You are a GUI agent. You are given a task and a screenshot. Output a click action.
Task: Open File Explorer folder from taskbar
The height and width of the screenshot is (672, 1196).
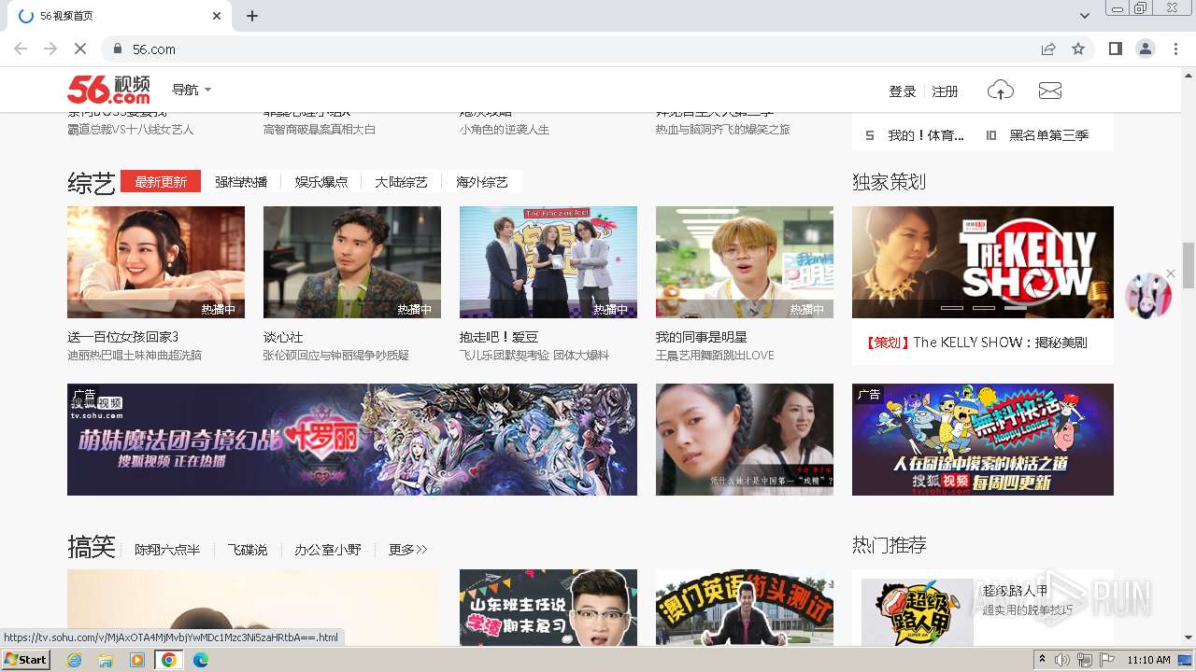point(106,660)
